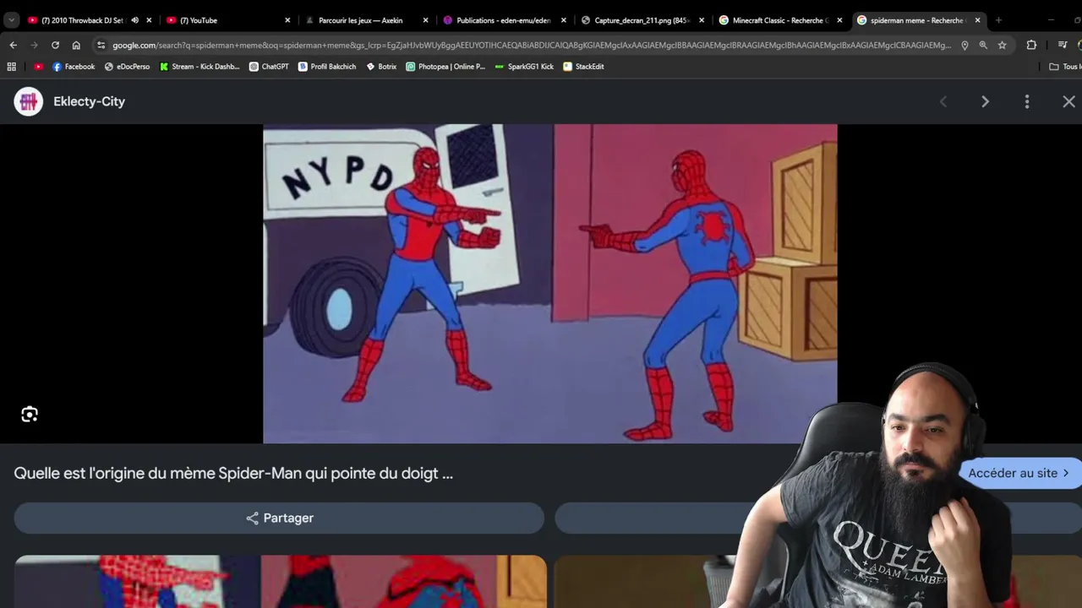Search this image with Google Lens
This screenshot has height=608, width=1082.
click(x=30, y=414)
